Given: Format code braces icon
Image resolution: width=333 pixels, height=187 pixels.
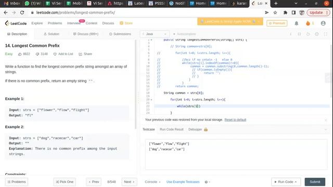Looking at the screenshot, I should click(299, 34).
